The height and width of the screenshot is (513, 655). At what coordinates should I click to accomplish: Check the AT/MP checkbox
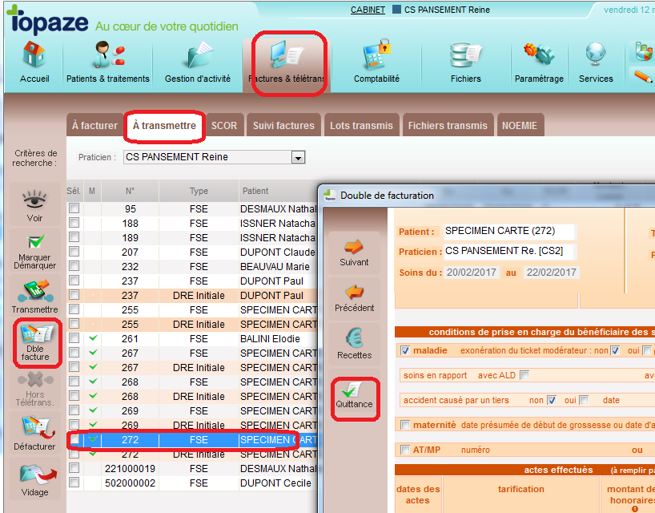coord(404,450)
